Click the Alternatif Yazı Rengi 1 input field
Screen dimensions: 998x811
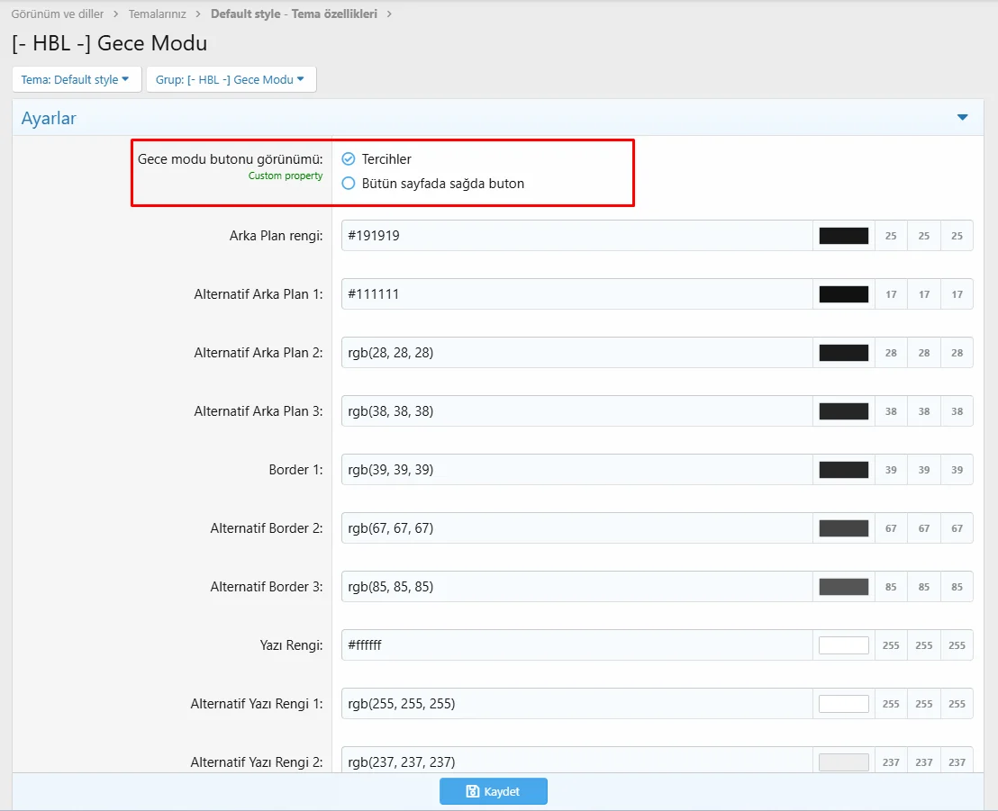[x=576, y=704]
